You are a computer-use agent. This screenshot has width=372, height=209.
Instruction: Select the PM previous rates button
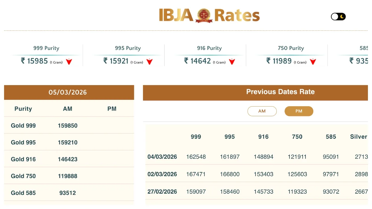[299, 111]
